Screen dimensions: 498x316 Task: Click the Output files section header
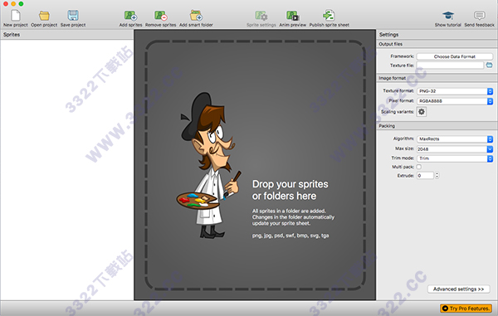(x=437, y=44)
